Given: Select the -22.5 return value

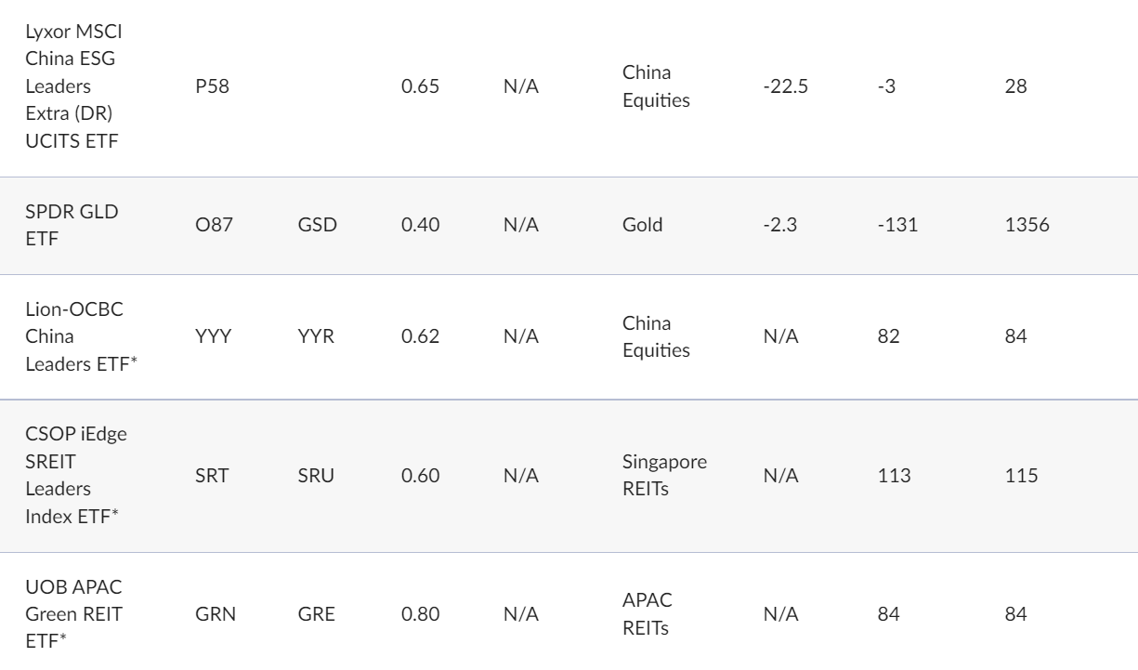Looking at the screenshot, I should click(x=780, y=86).
